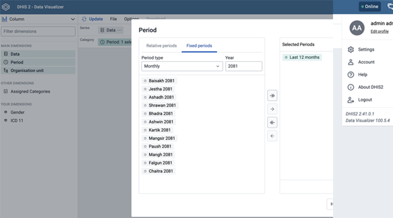Click the move all periods right arrow
The height and width of the screenshot is (218, 393).
click(x=272, y=96)
